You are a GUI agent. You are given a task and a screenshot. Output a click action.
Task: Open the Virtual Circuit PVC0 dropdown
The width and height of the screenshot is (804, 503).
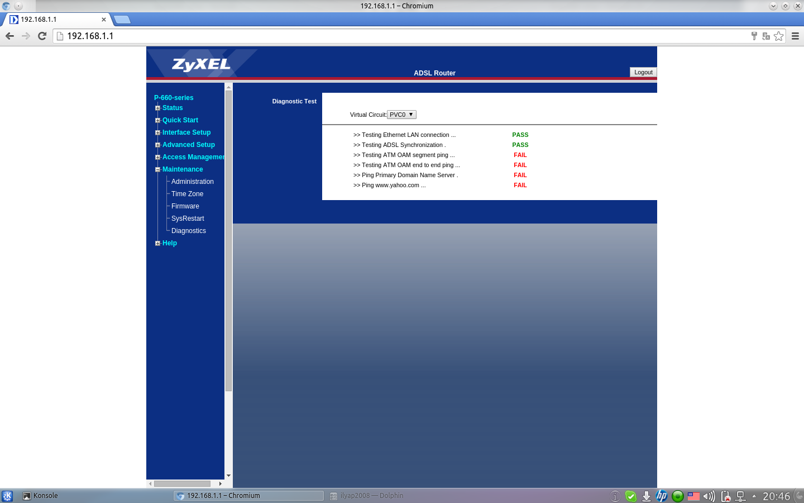402,115
